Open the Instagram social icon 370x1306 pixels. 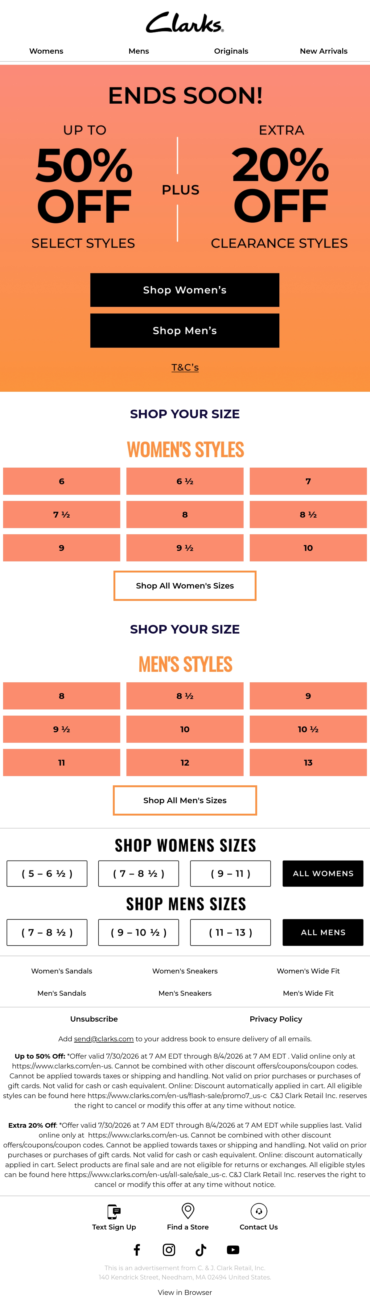click(x=169, y=1250)
